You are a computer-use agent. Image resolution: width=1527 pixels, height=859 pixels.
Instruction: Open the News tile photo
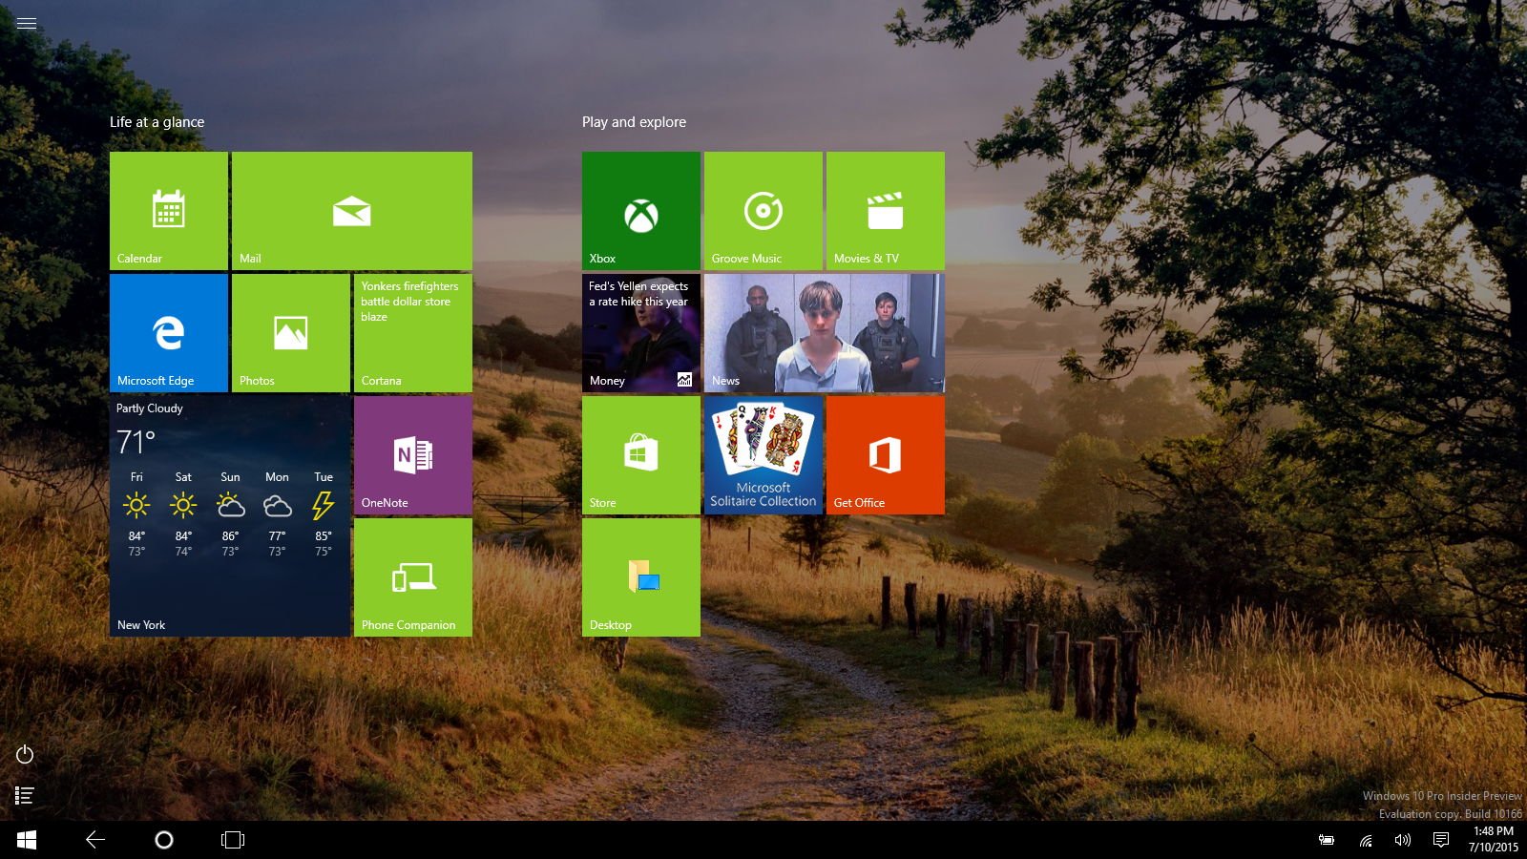[825, 333]
